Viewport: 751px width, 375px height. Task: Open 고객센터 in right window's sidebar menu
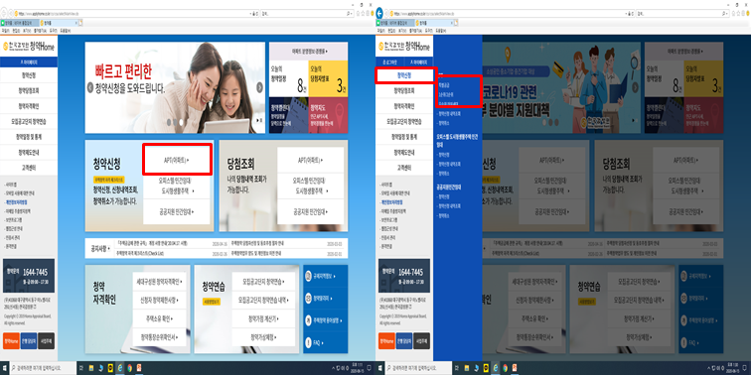pos(404,168)
